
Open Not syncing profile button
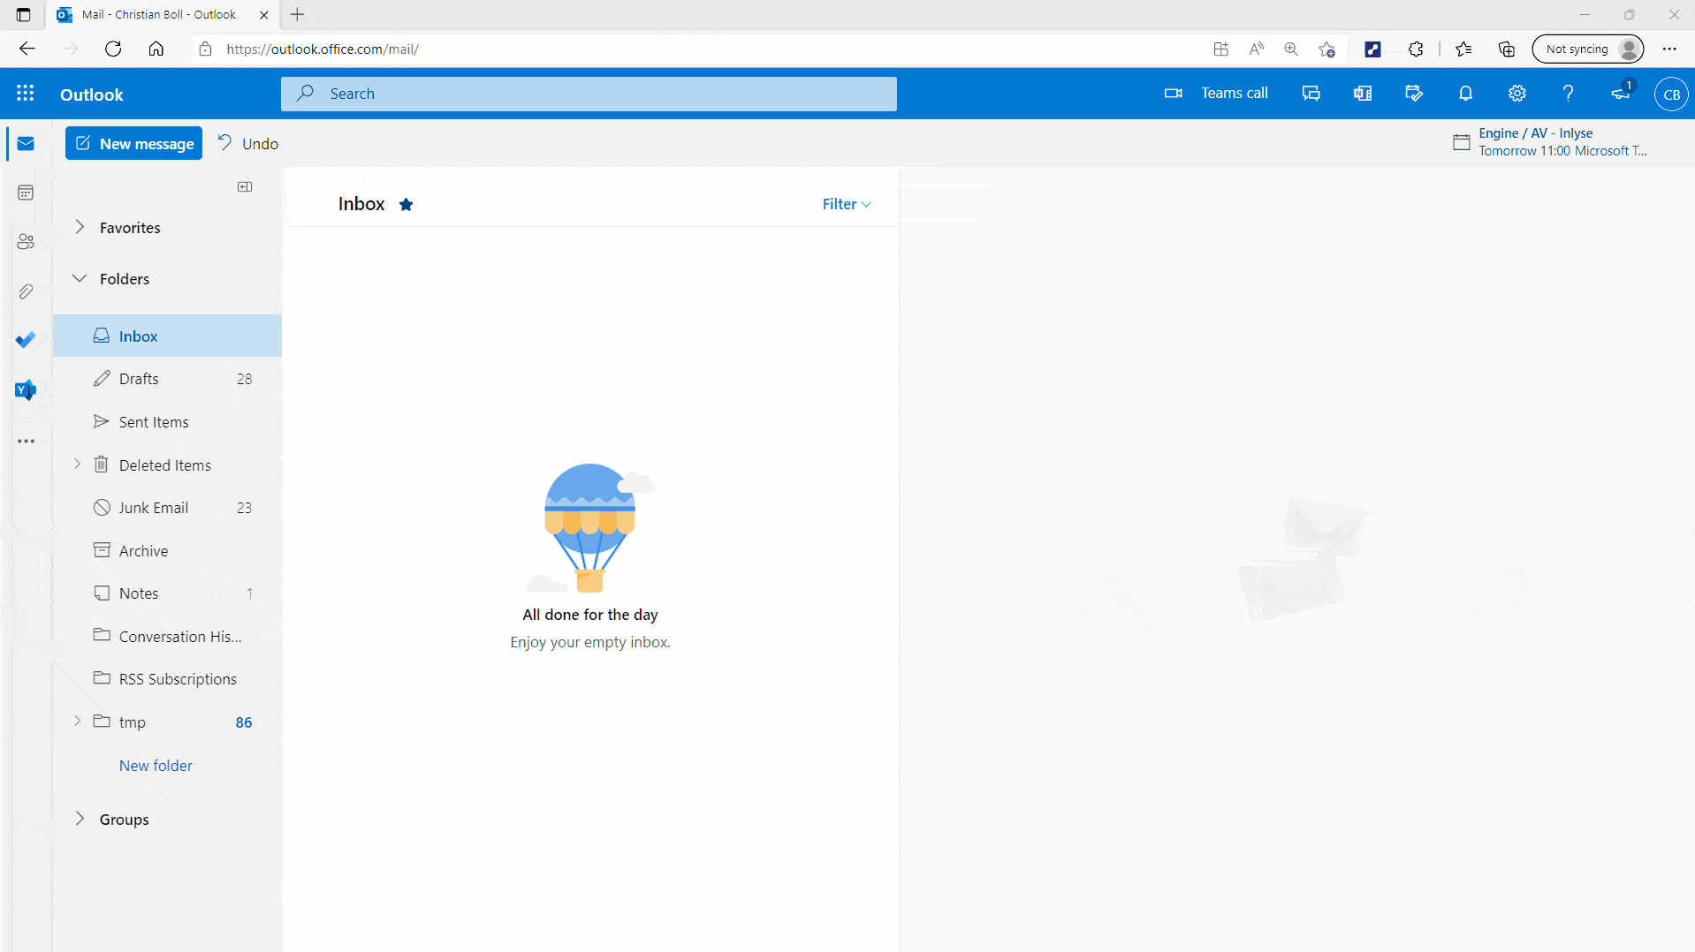point(1588,49)
